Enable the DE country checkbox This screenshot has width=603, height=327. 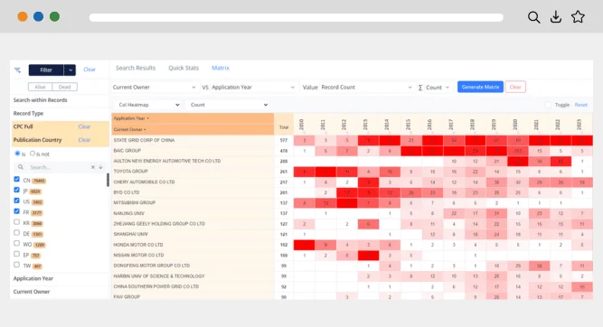tap(16, 232)
